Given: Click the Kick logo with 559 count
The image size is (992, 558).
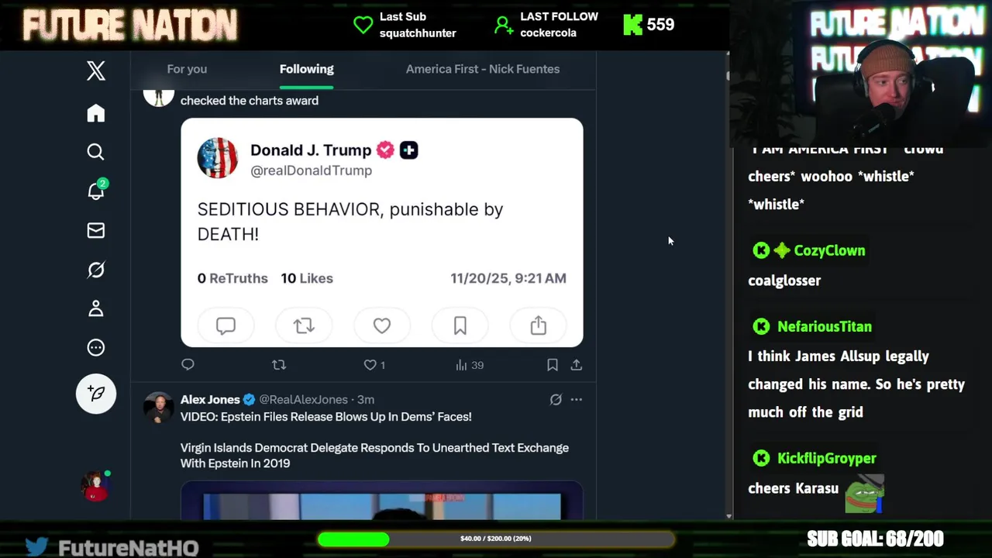Looking at the screenshot, I should [649, 25].
